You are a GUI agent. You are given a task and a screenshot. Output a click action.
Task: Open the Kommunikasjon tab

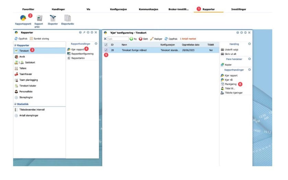(x=148, y=9)
